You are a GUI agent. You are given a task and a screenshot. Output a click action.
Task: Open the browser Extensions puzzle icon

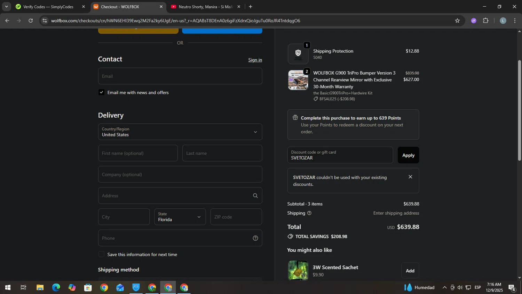pos(486,21)
